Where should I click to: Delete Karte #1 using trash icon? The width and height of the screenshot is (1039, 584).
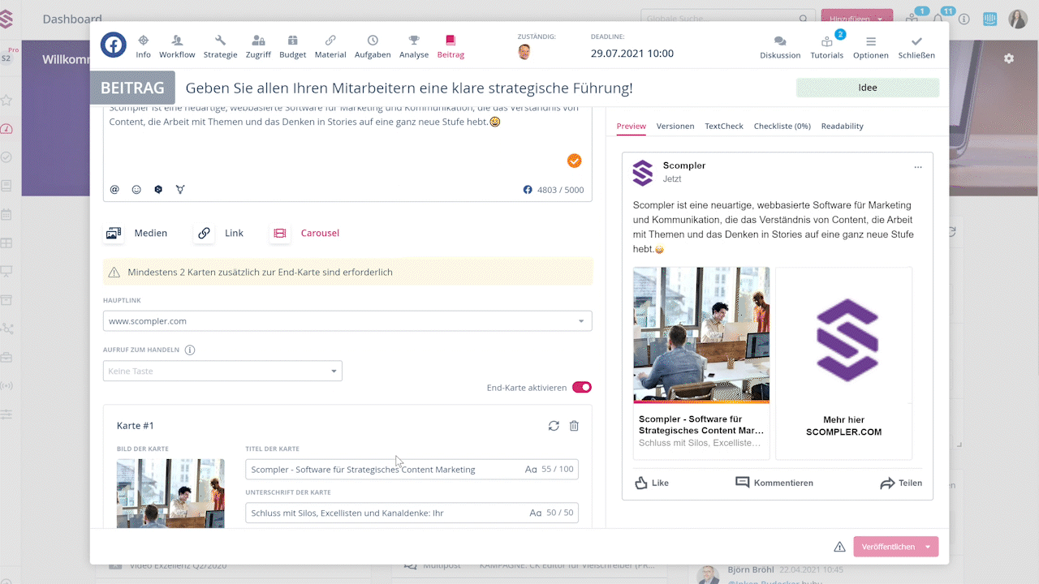pos(574,426)
